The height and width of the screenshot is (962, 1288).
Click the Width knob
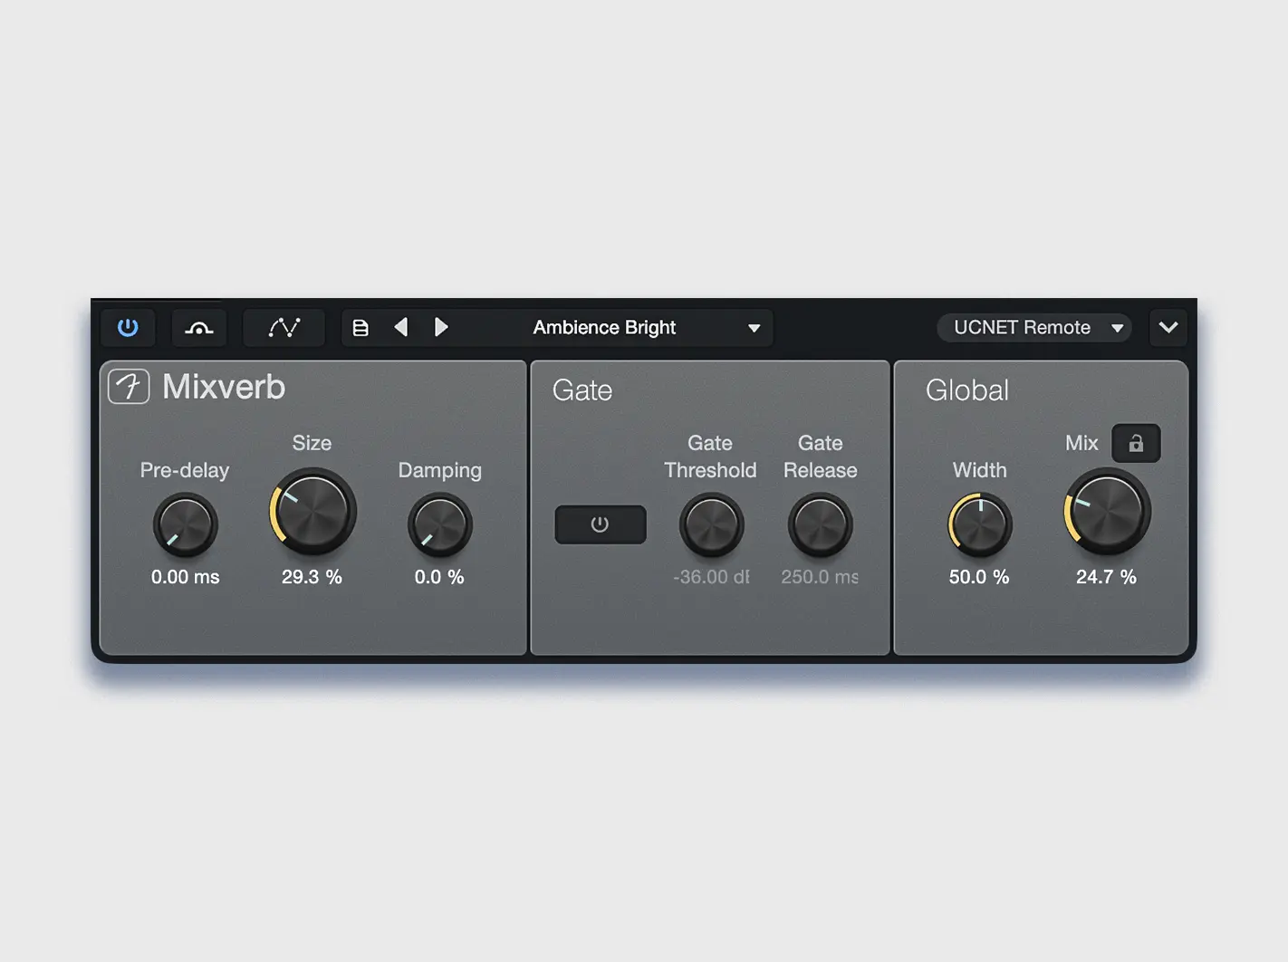(980, 524)
